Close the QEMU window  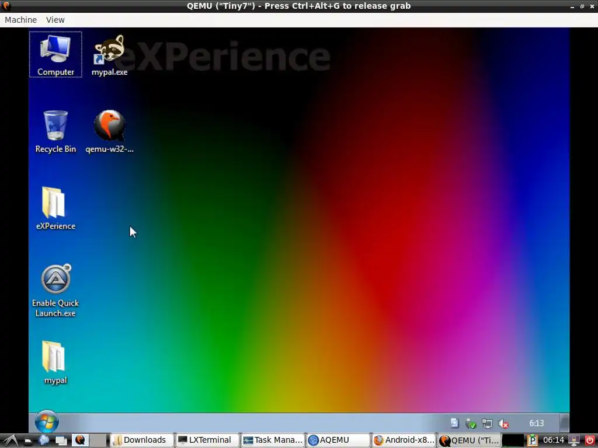click(x=592, y=6)
